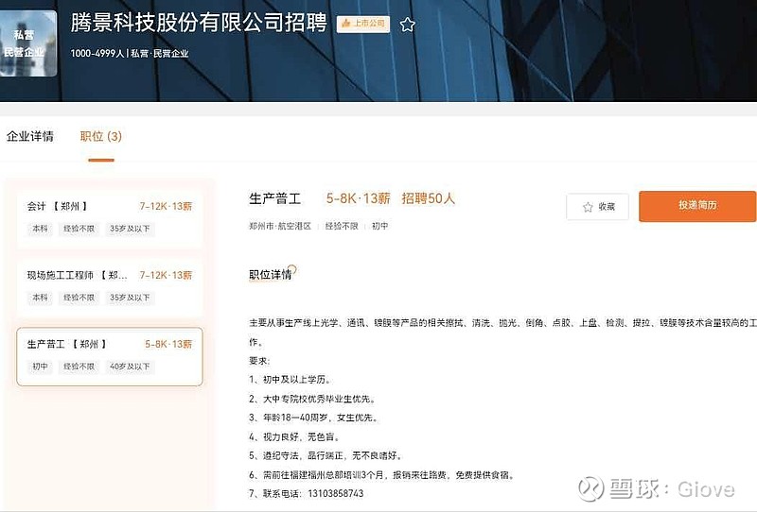Switch to the 企业详情 tab

(x=30, y=136)
